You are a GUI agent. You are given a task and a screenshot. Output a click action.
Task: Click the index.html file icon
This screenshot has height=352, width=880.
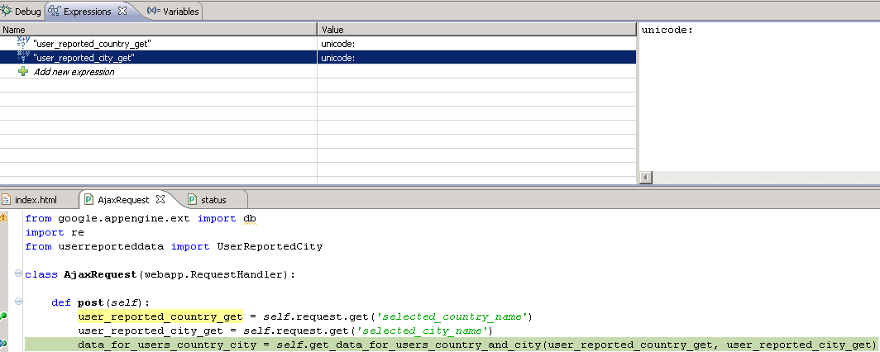pyautogui.click(x=6, y=199)
